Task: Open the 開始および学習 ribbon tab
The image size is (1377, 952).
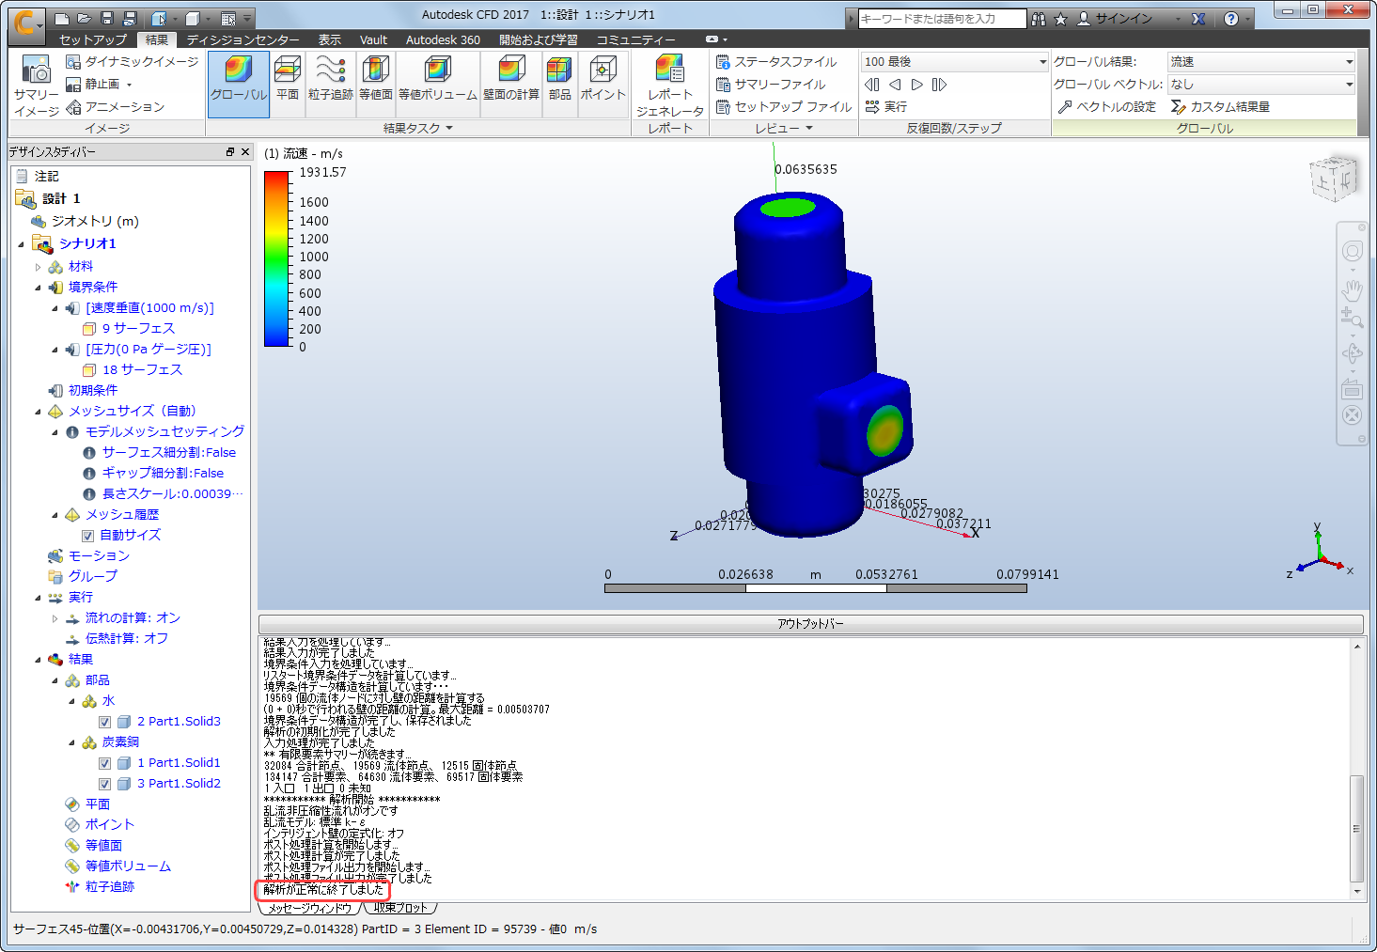Action: coord(539,39)
